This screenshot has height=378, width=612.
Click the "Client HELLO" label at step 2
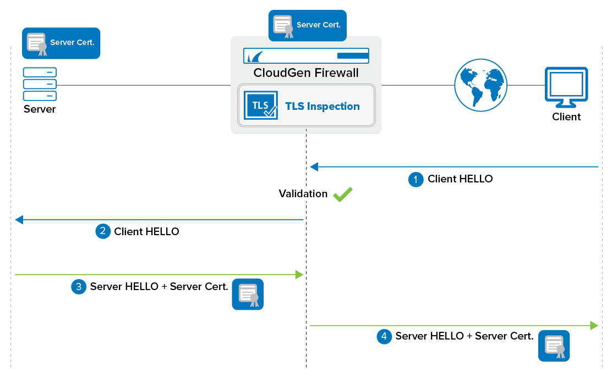tap(146, 231)
